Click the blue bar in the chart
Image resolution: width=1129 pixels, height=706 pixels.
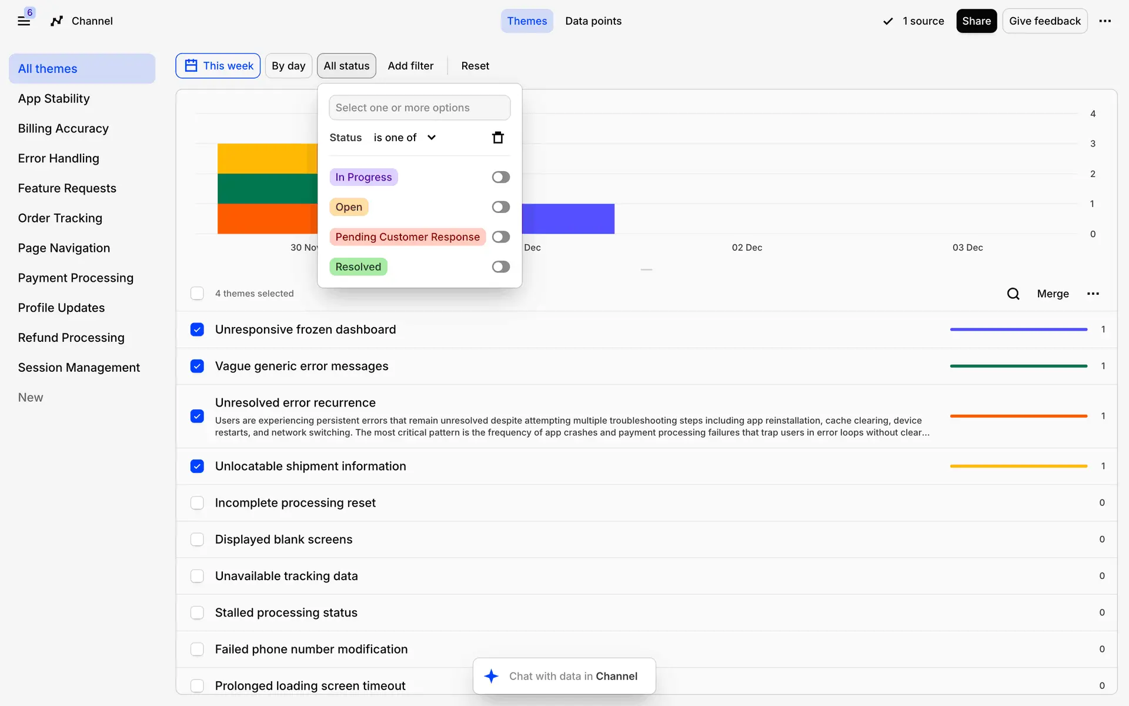(567, 219)
